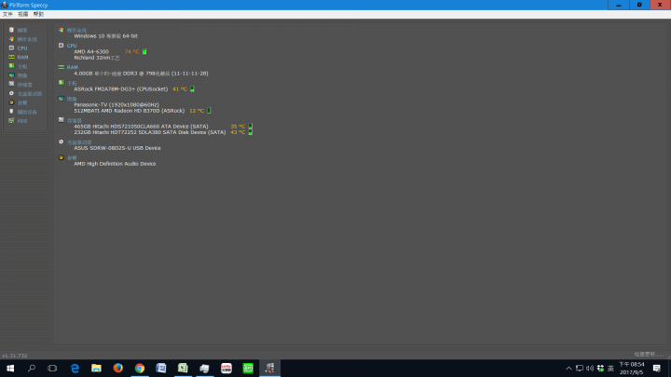The image size is (671, 377).
Task: Click the '41 °C' motherboard temperature value
Action: pos(179,89)
